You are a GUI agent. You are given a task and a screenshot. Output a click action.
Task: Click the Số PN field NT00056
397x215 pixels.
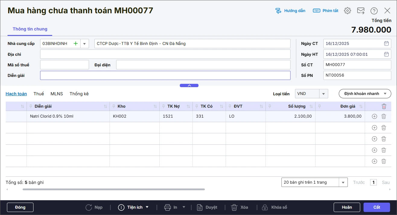pos(357,75)
